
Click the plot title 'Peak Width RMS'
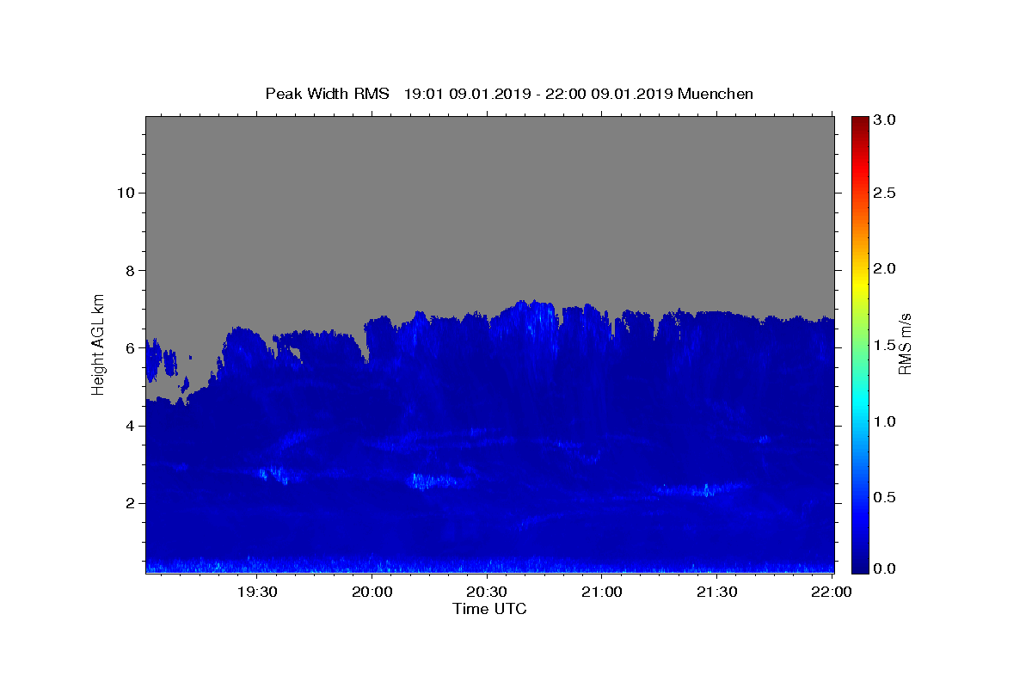point(327,94)
